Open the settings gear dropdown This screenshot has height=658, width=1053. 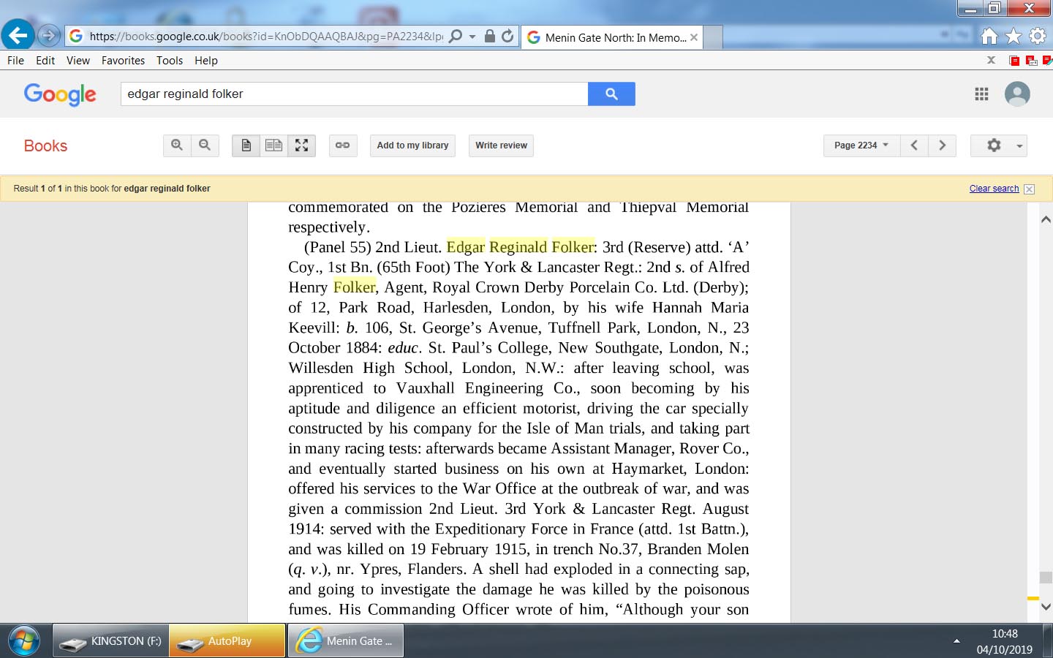(x=999, y=145)
